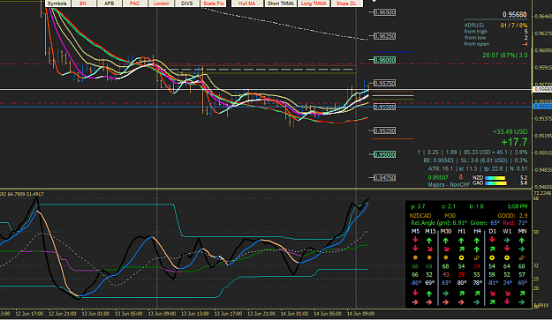Click the ATR: 16.1 info line
Screen dimensions: 552x320
[478, 169]
